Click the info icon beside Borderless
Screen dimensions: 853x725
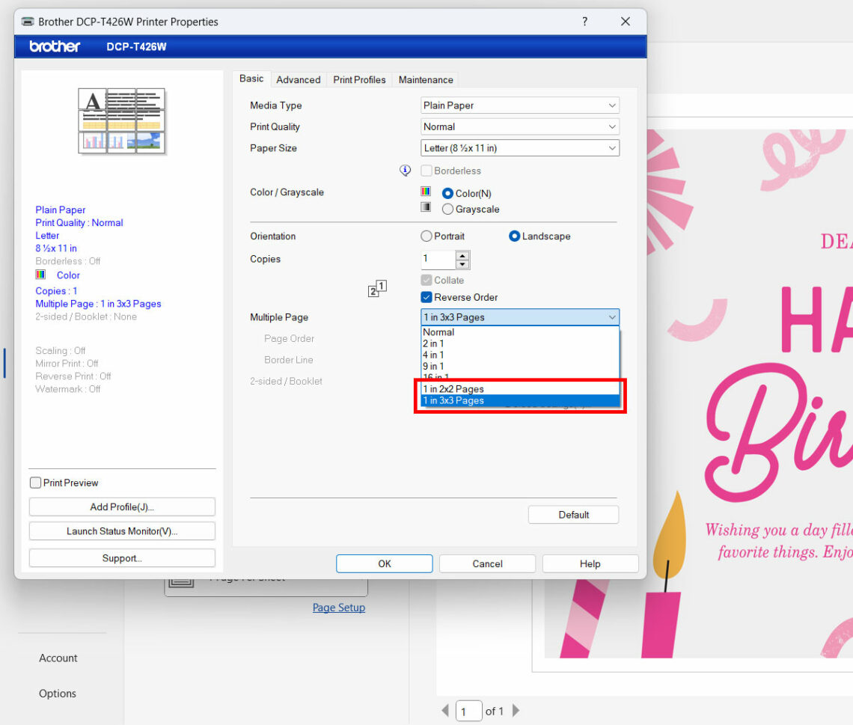point(405,170)
